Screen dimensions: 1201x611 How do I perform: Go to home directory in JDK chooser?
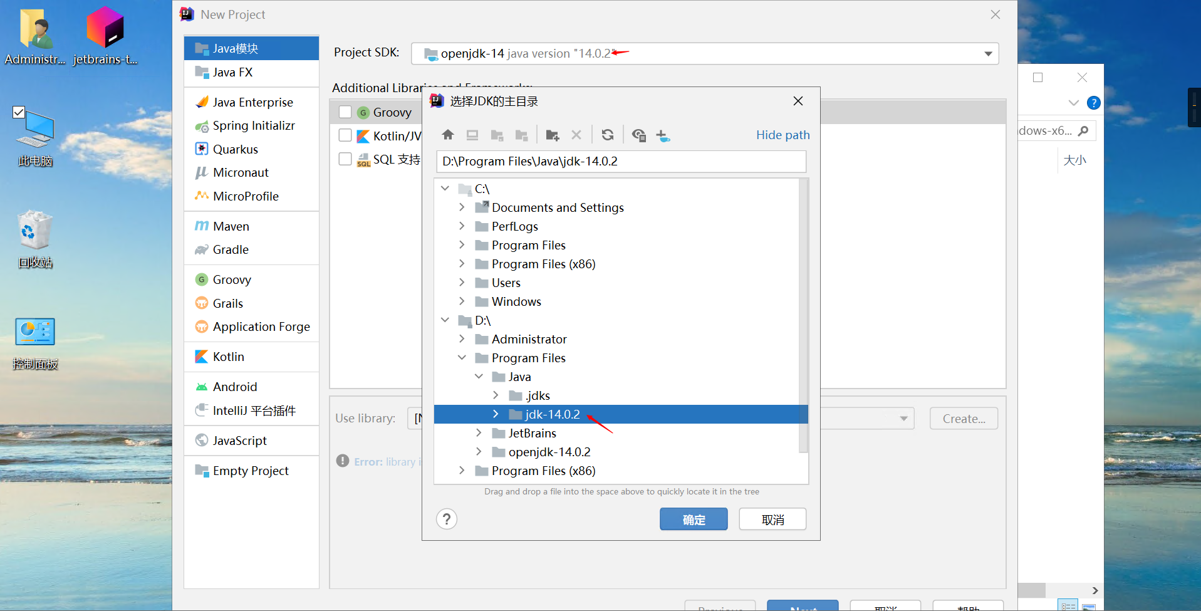tap(448, 135)
